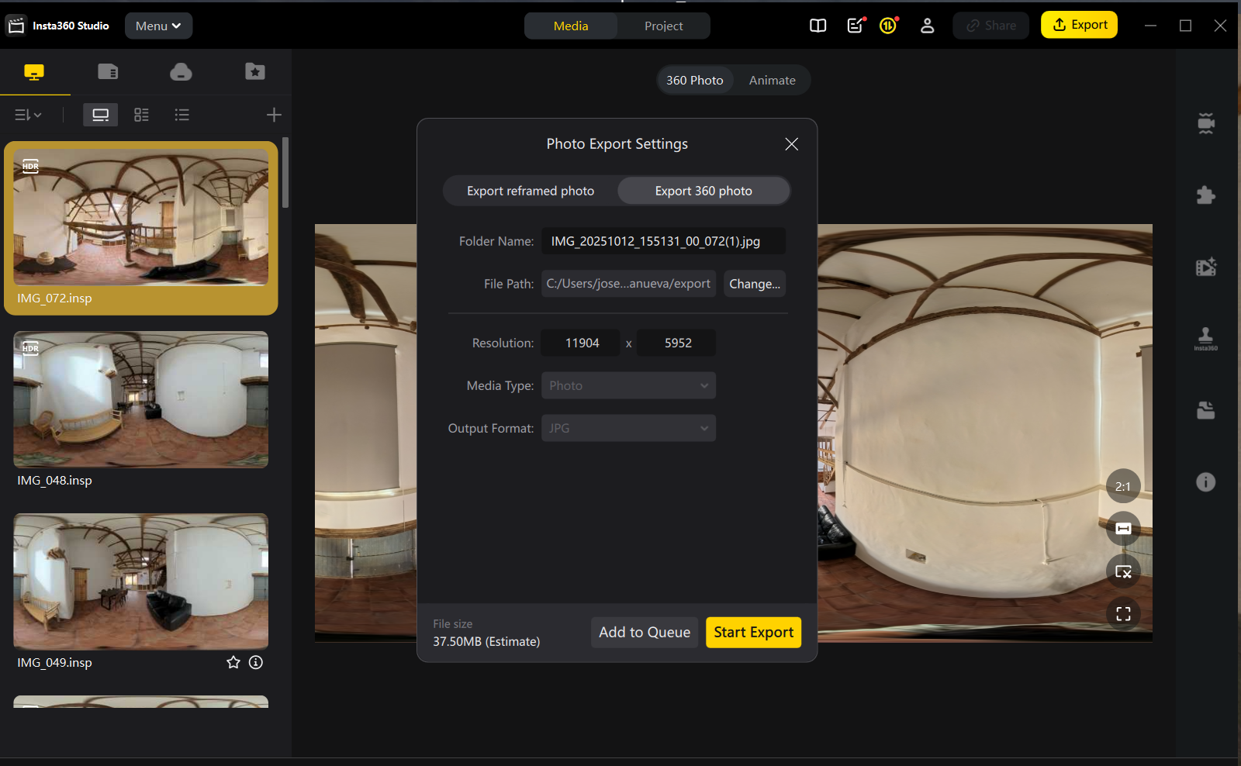Switch to Export reframed photo mode
The width and height of the screenshot is (1241, 766).
point(531,191)
